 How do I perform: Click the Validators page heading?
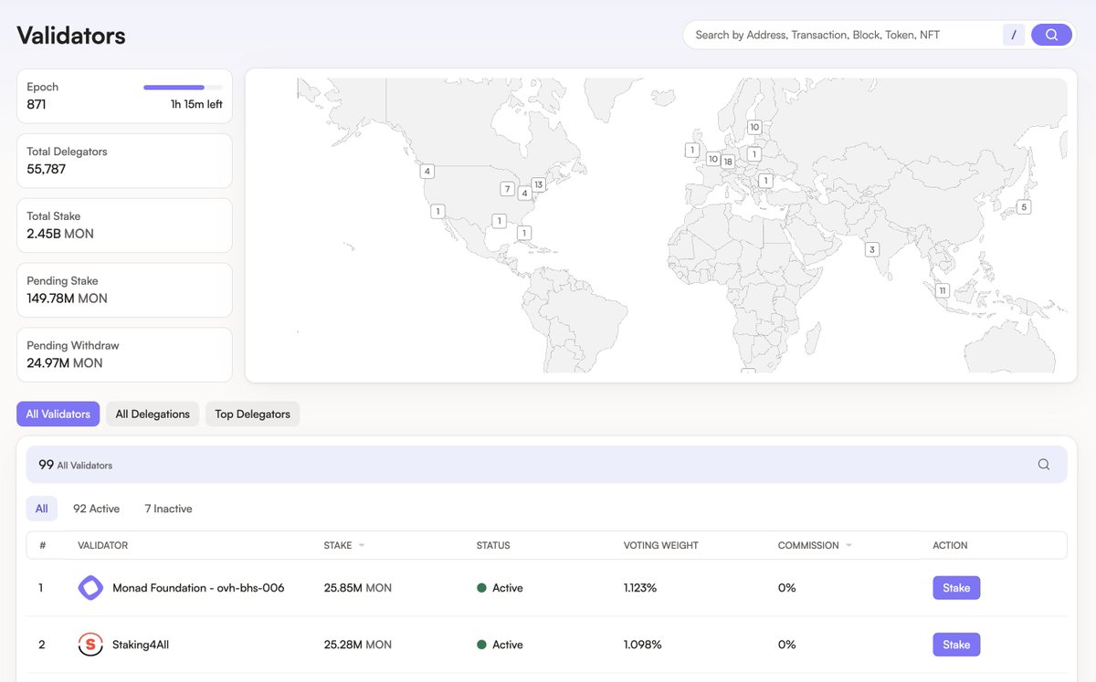[x=71, y=36]
